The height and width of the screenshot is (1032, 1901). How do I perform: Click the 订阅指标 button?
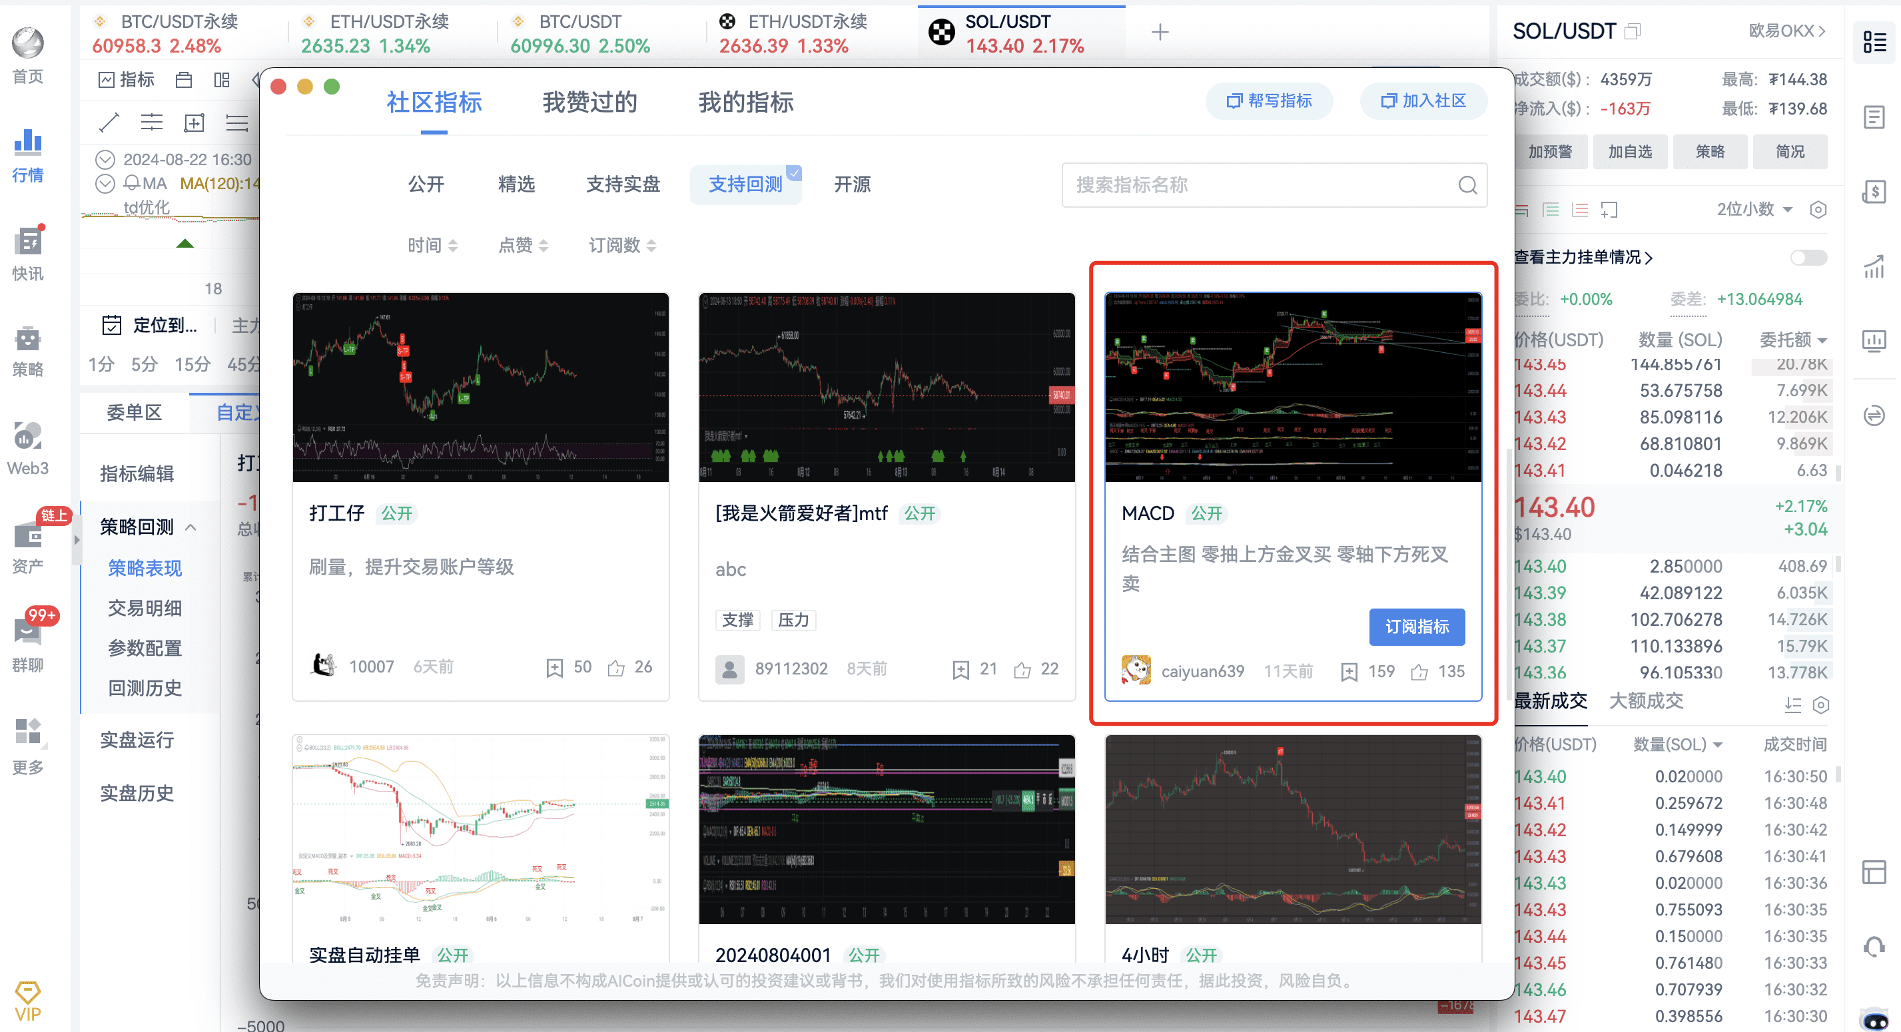1416,627
